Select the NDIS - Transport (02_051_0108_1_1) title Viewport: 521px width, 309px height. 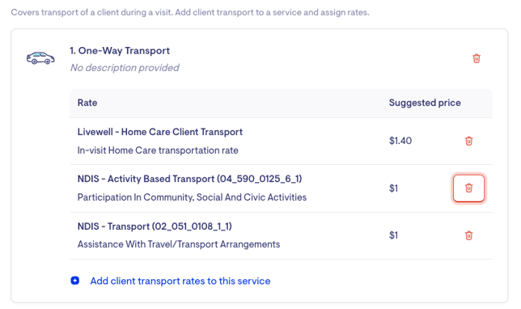tap(155, 226)
